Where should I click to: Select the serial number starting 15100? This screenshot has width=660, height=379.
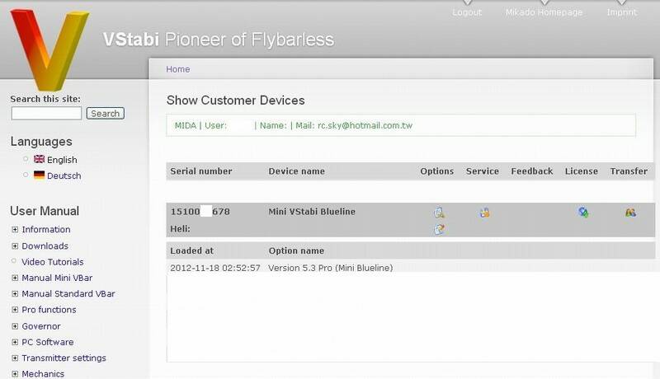(200, 212)
